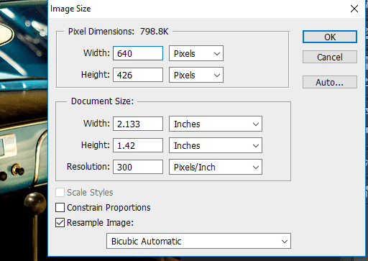
Task: Click the disabled Scale Styles checkbox
Action: point(60,192)
